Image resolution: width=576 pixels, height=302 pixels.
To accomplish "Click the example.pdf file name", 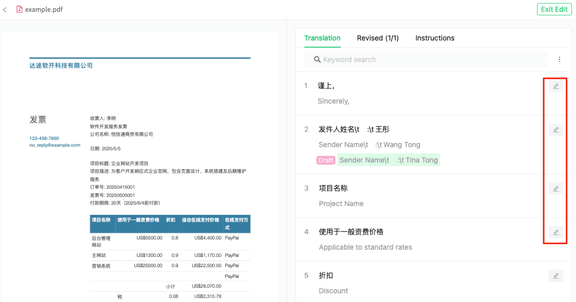I will point(44,9).
